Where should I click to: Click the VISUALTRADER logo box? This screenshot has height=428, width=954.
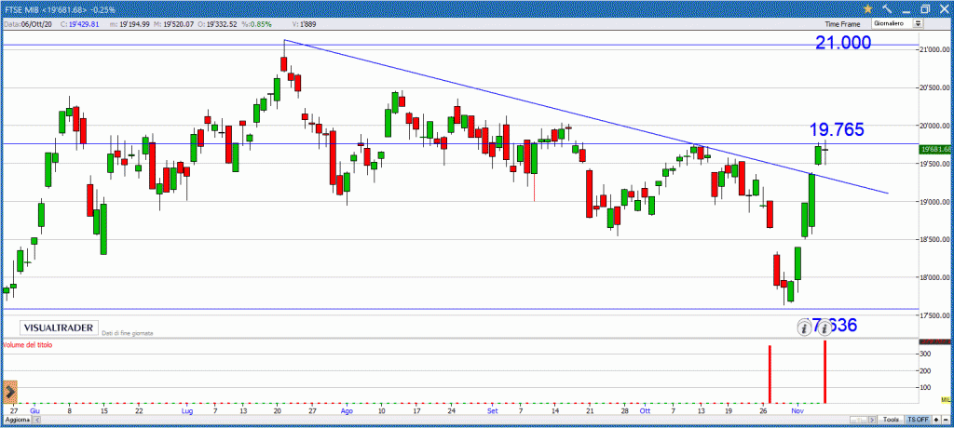tap(59, 328)
